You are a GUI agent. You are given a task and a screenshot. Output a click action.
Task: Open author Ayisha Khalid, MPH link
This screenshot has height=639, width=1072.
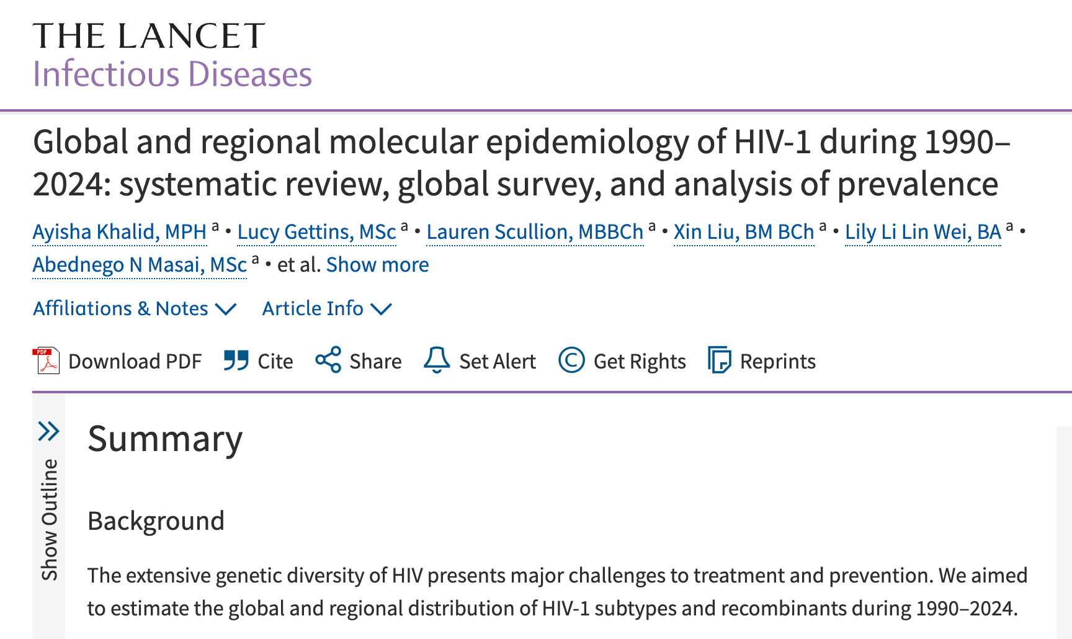[x=120, y=232]
